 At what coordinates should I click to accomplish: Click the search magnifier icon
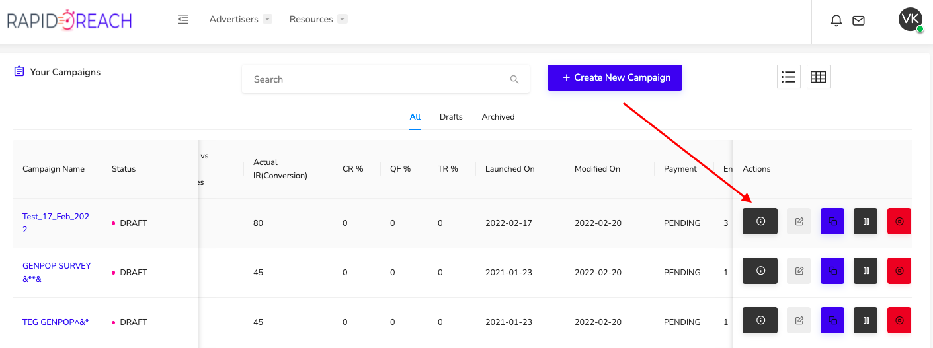(514, 79)
